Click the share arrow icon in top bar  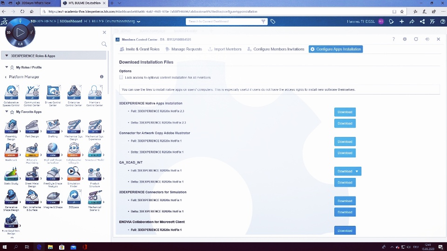412,21
